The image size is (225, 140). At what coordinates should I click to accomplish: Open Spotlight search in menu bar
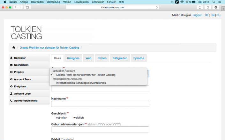pyautogui.click(x=214, y=2)
